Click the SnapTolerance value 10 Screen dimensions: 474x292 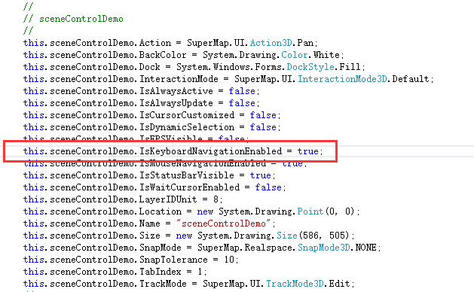(229, 260)
